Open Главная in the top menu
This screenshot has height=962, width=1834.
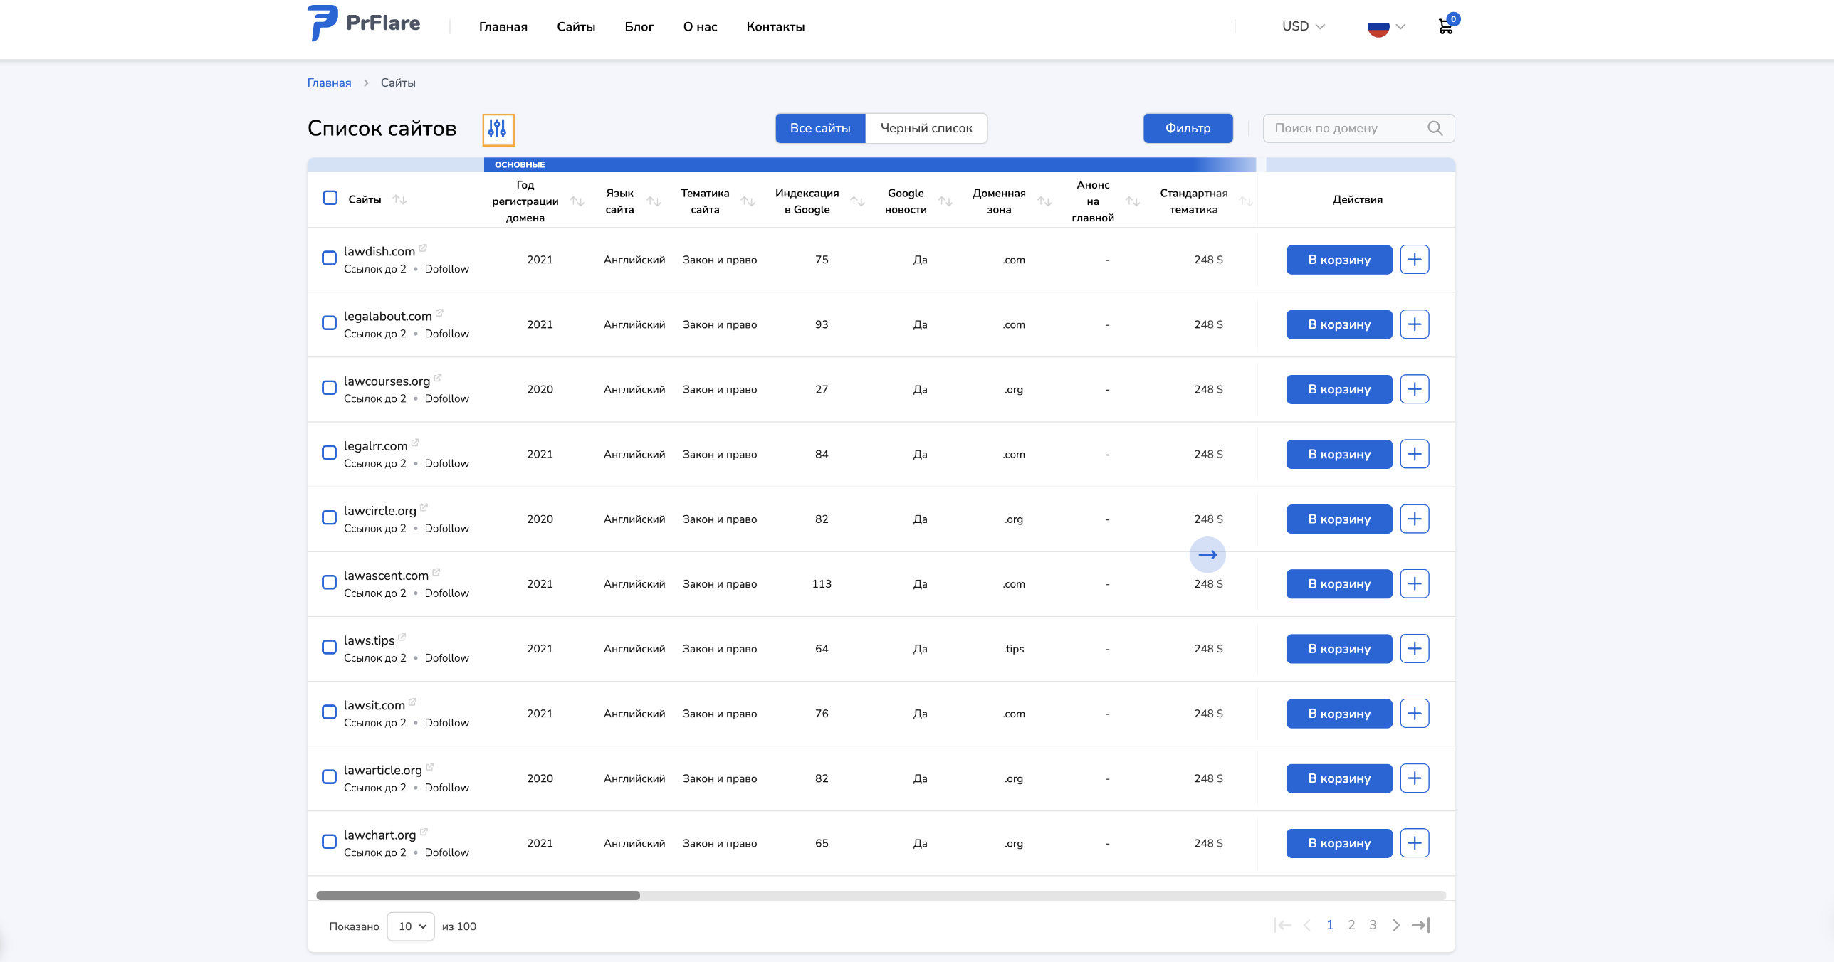tap(503, 27)
